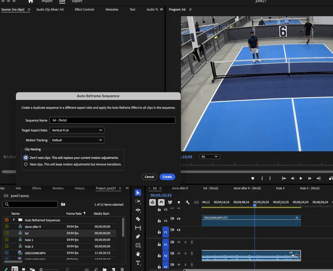Click the Mark Out bracket icon
Image resolution: width=333 pixels, height=271 pixels.
click(270, 178)
